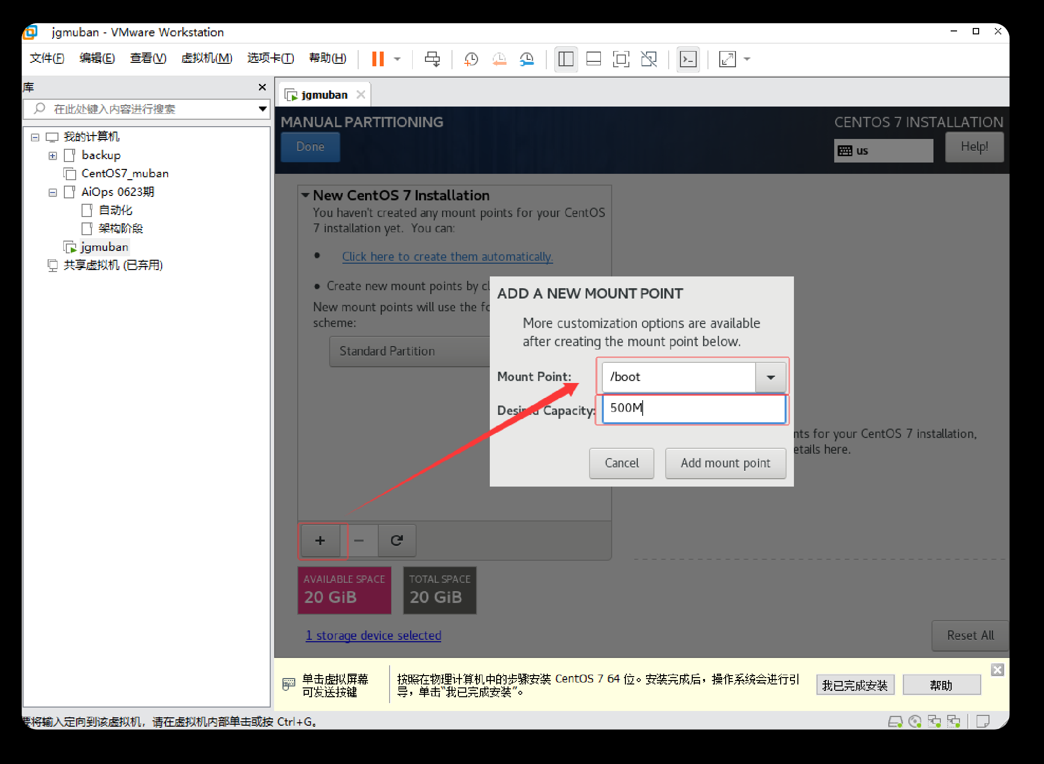The width and height of the screenshot is (1044, 764).
Task: Click the message log status bar icon
Action: [x=983, y=721]
